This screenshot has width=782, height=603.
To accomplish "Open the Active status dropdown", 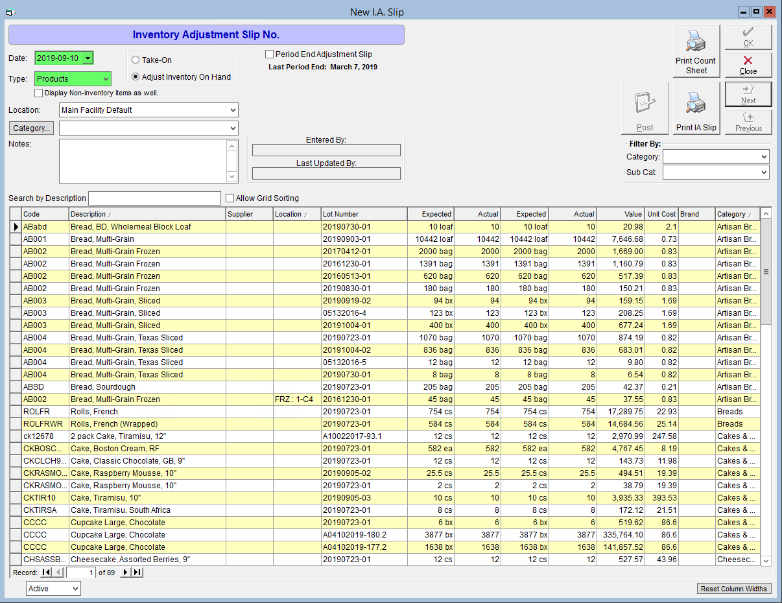I will click(x=75, y=589).
